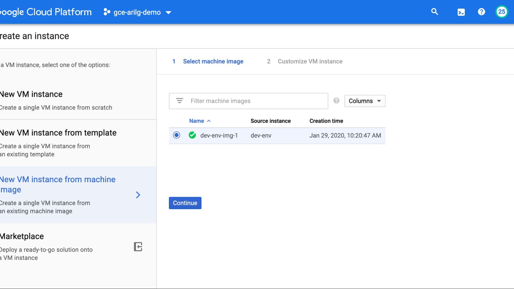
Task: Click chevron arrow next to machine image option
Action: (138, 195)
